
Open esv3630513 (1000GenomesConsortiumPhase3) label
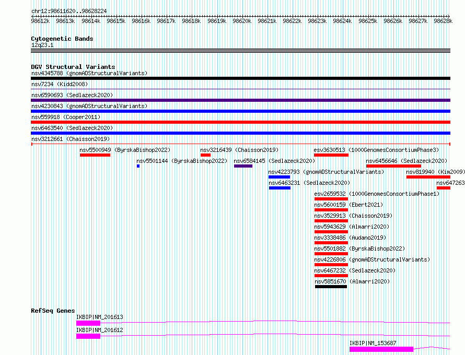tap(376, 150)
